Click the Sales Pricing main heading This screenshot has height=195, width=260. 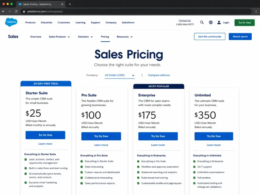pyautogui.click(x=129, y=55)
